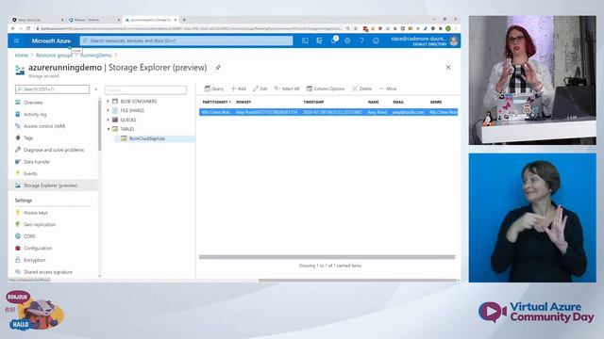Open Access keys under Settings
The height and width of the screenshot is (339, 604).
tap(36, 213)
